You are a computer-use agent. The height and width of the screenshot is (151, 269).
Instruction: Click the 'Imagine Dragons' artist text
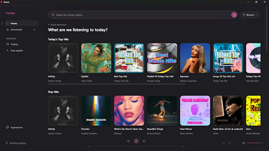pyautogui.click(x=89, y=133)
